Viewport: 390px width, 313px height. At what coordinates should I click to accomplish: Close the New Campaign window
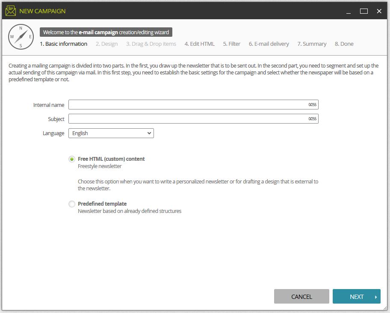tap(379, 11)
